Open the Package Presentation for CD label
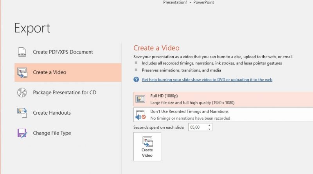The width and height of the screenshot is (313, 174). 65,93
